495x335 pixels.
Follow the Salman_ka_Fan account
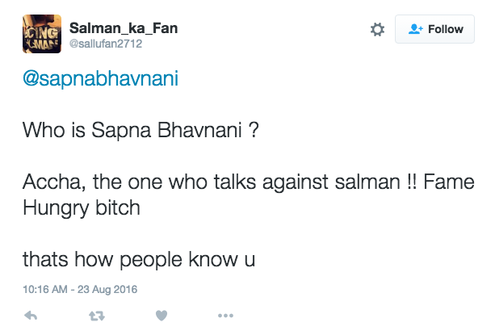(x=434, y=30)
